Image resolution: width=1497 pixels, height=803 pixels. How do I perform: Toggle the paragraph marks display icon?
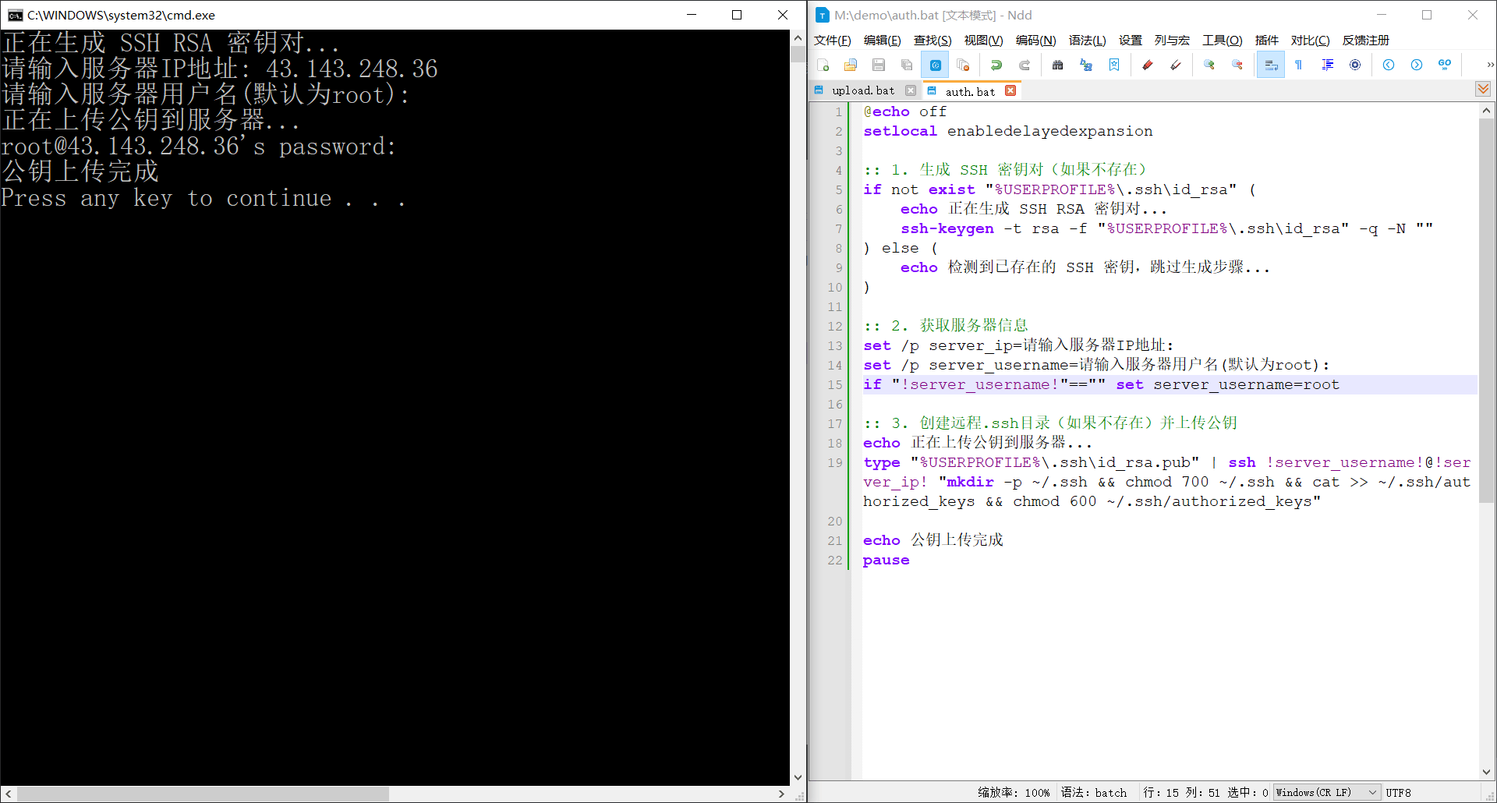pos(1298,65)
